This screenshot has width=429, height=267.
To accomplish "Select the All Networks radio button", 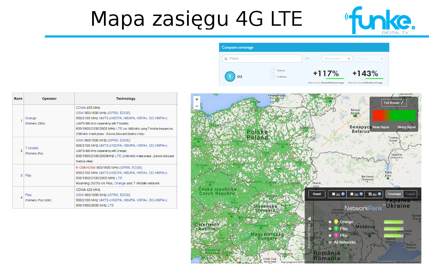I will coord(330,242).
